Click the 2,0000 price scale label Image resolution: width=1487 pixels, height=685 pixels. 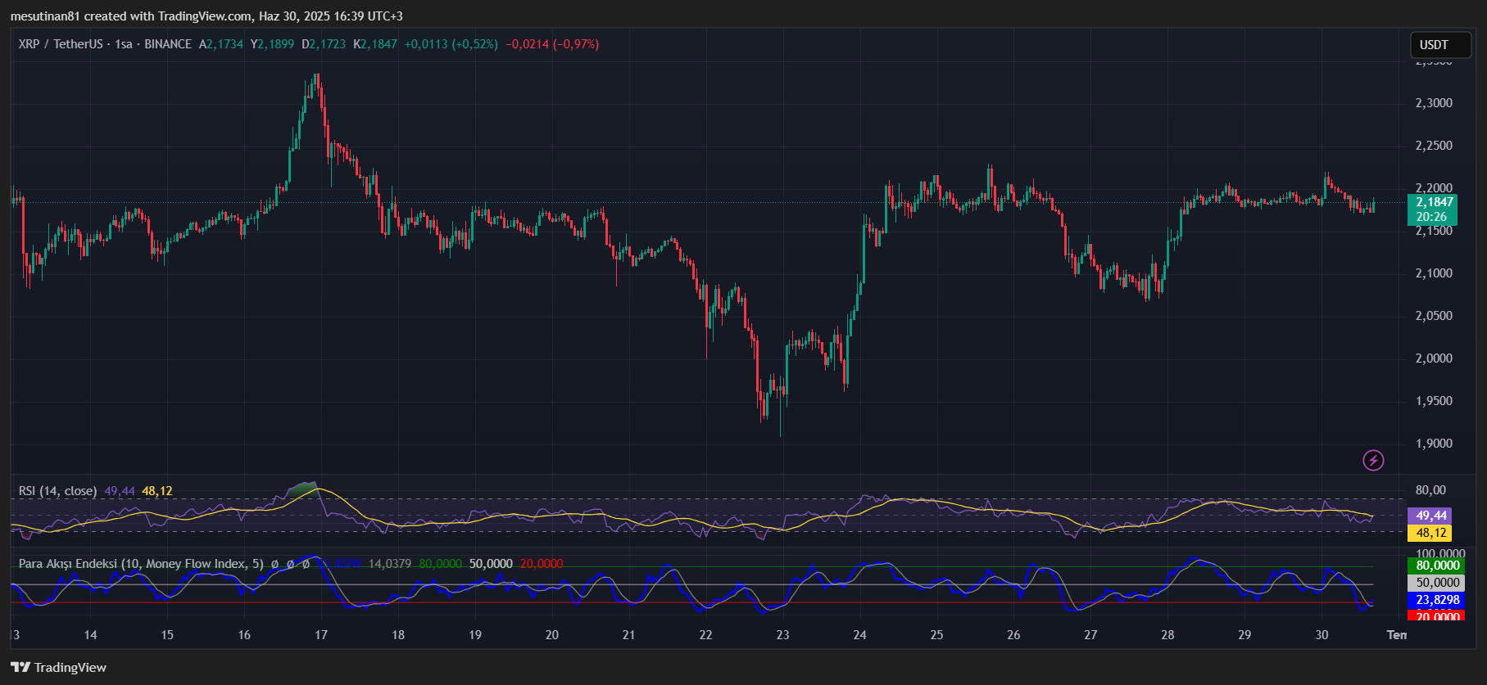[x=1434, y=358]
